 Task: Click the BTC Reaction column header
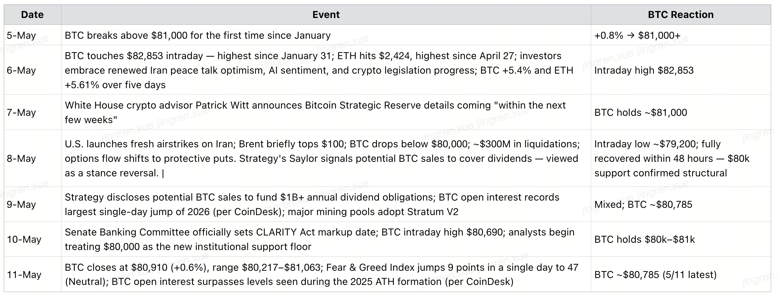[681, 15]
